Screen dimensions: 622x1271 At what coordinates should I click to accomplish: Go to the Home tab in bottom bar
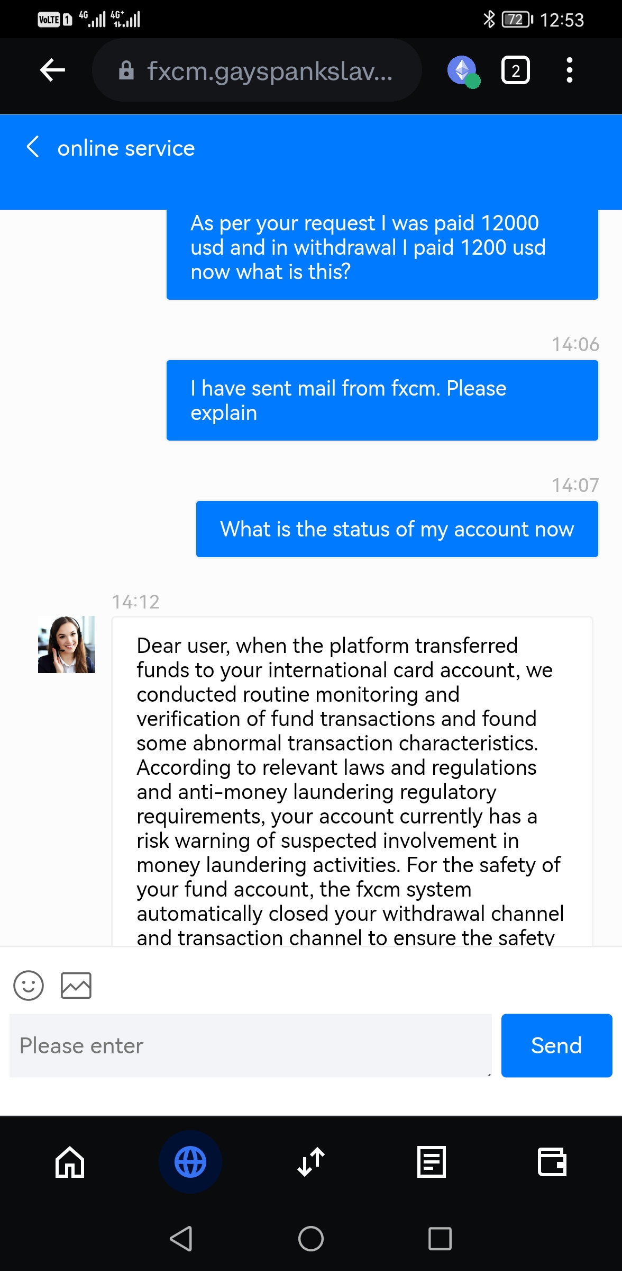pyautogui.click(x=70, y=1162)
